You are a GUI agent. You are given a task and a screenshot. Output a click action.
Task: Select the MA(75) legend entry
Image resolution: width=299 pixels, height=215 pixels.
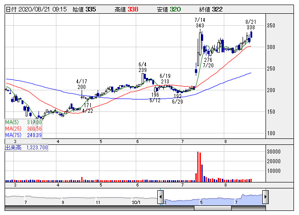coord(23,135)
